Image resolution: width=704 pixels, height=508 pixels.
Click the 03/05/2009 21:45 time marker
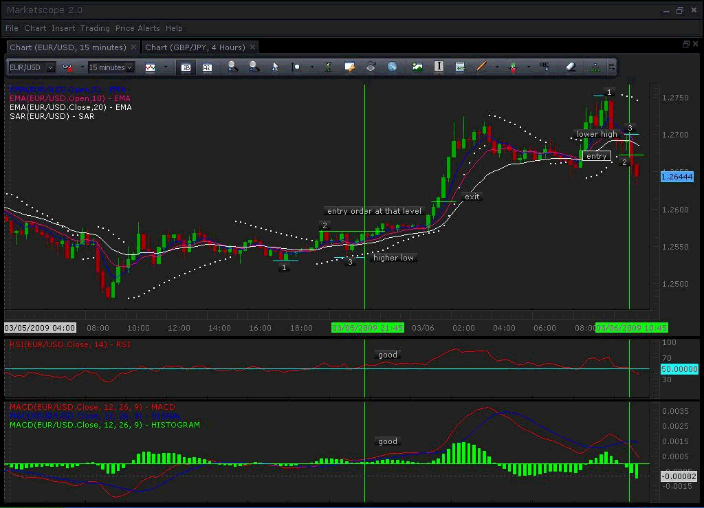(x=367, y=328)
